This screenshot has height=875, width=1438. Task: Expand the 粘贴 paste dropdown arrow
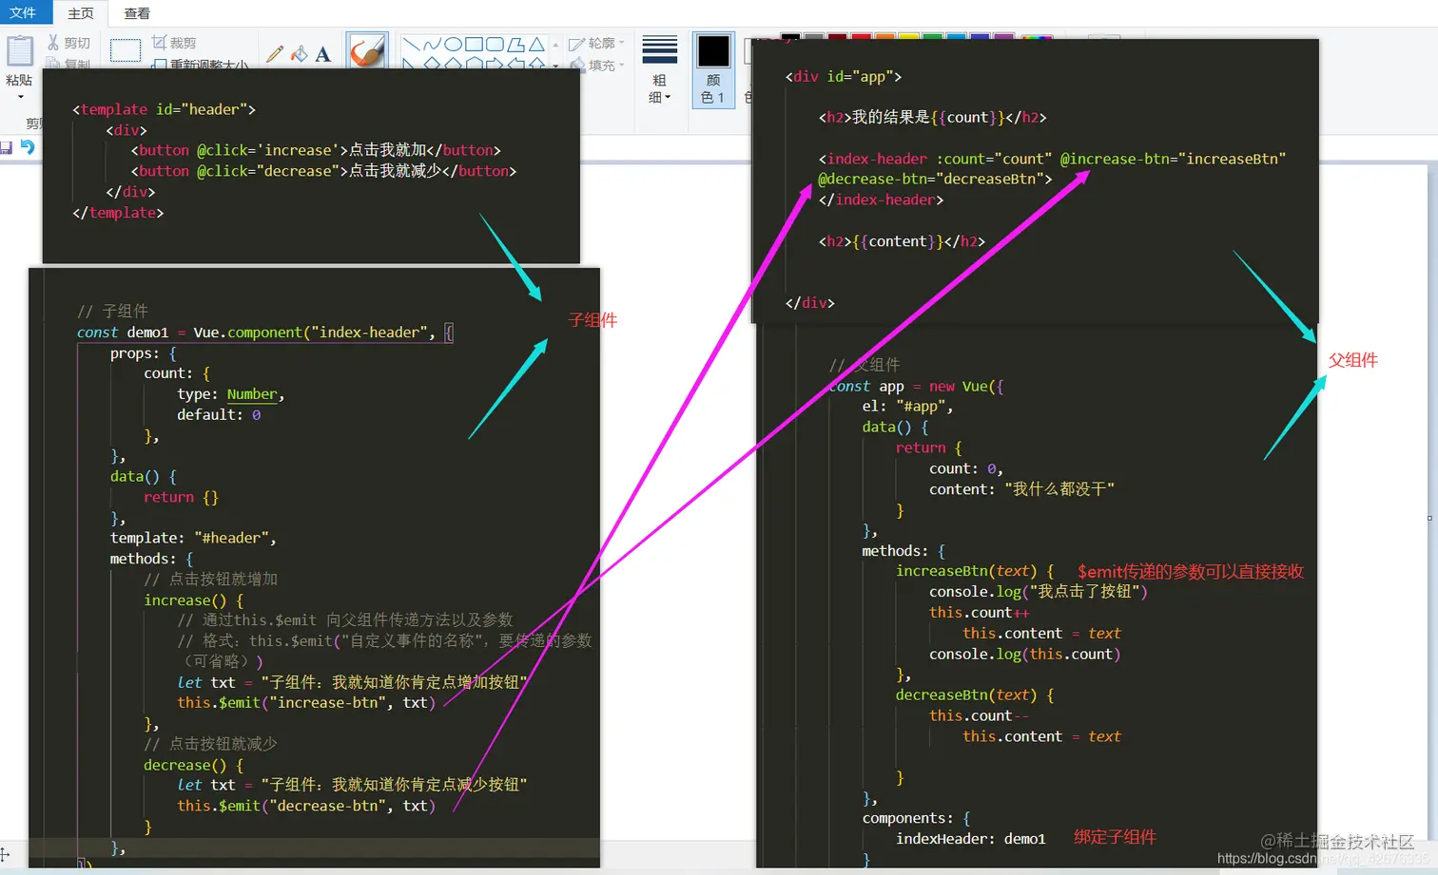pyautogui.click(x=19, y=97)
